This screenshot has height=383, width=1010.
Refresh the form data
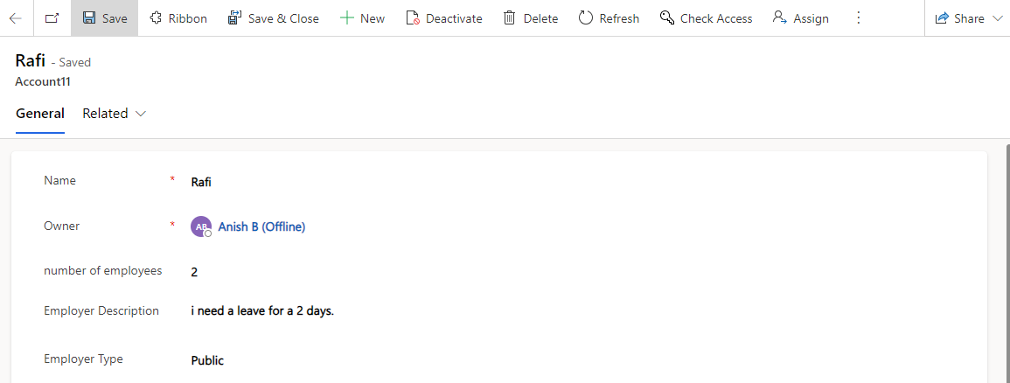609,18
